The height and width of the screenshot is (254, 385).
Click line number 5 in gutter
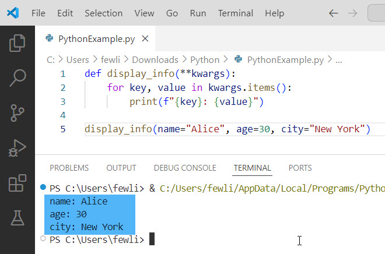pyautogui.click(x=63, y=129)
